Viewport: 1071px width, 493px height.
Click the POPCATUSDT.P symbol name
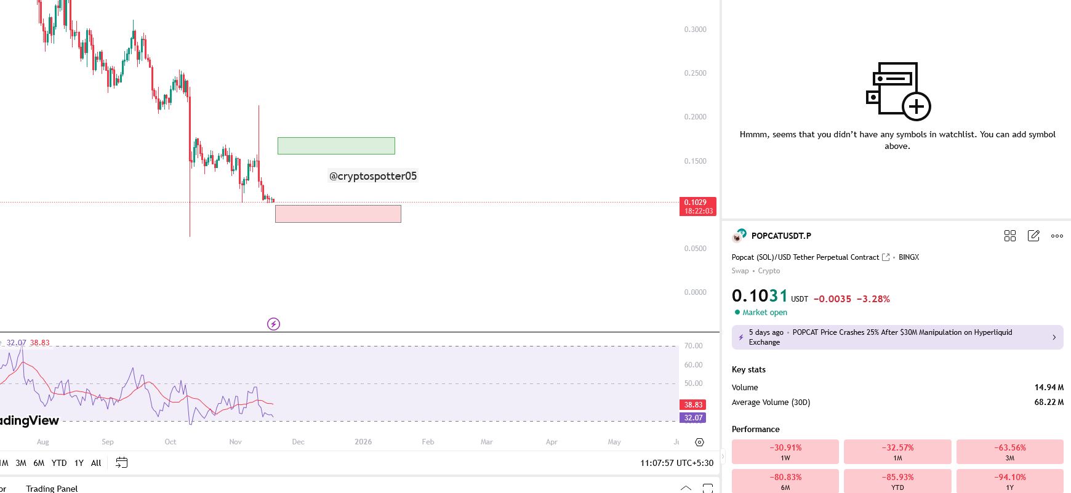coord(781,236)
